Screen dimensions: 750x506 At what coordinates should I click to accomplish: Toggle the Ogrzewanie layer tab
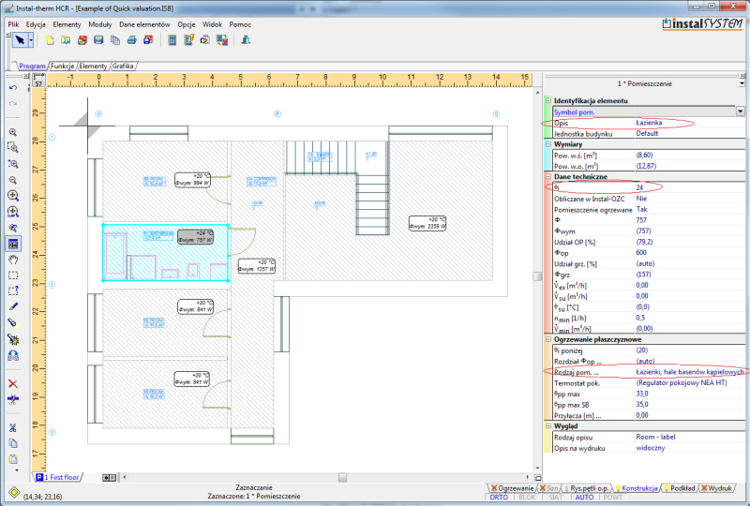coord(513,488)
